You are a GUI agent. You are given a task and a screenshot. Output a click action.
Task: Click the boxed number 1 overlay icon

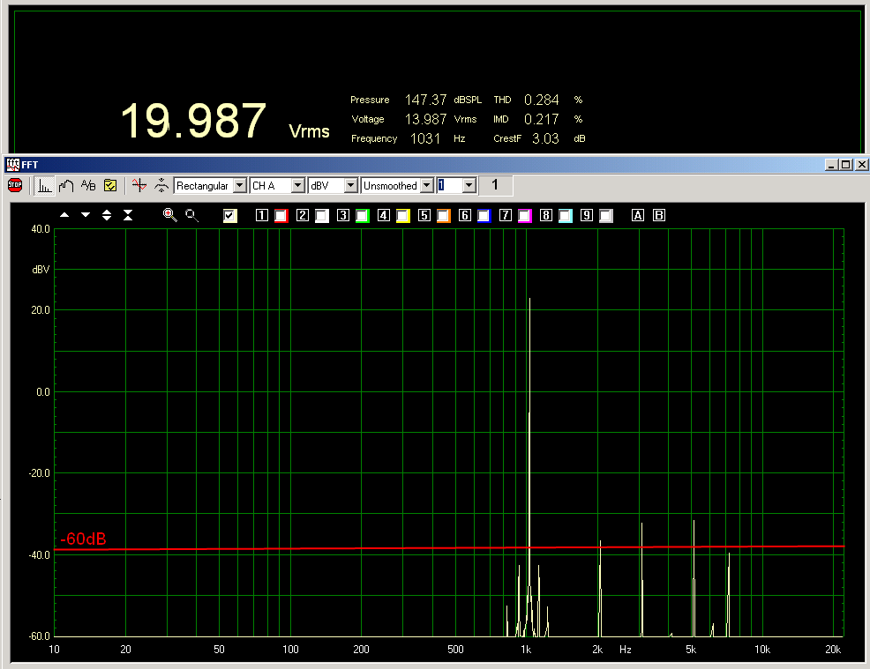click(x=262, y=215)
